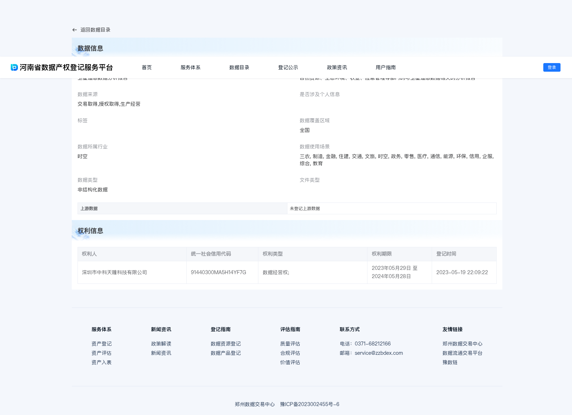Open the 政策解读 footer link
This screenshot has height=415, width=572.
point(161,344)
